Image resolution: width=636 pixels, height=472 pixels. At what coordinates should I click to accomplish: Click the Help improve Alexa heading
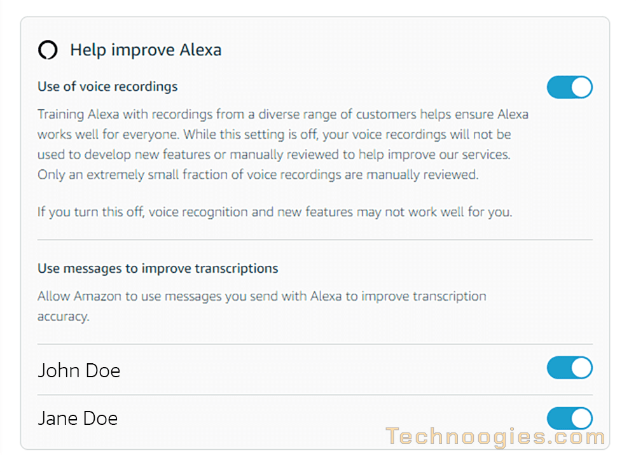(146, 50)
